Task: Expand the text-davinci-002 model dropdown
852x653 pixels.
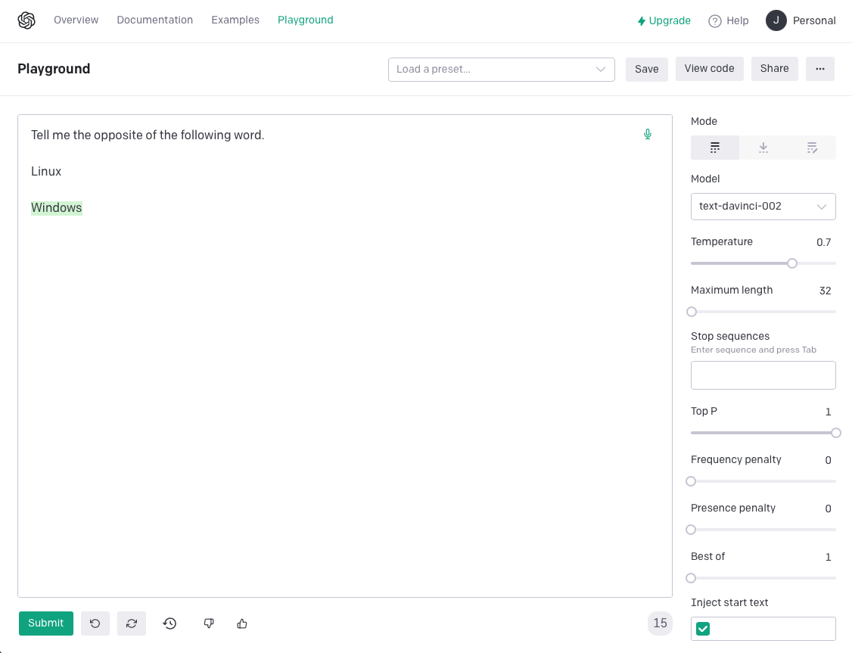Action: 763,207
